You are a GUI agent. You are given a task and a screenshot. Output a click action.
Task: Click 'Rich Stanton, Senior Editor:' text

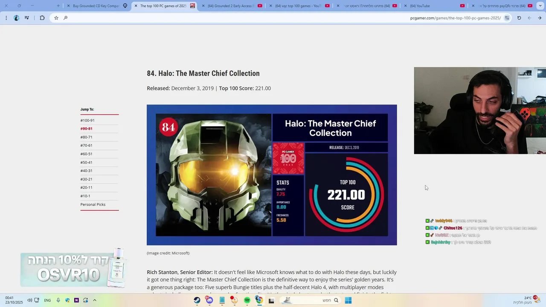pyautogui.click(x=180, y=272)
